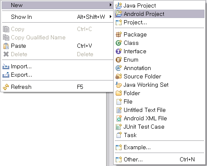
Task: Click the Android XML File icon
Action: pos(119,118)
